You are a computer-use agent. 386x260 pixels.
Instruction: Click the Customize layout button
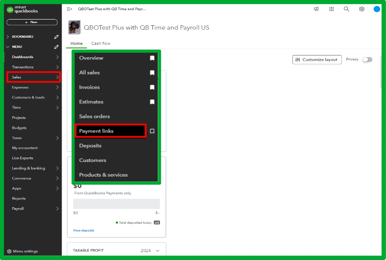coord(317,59)
